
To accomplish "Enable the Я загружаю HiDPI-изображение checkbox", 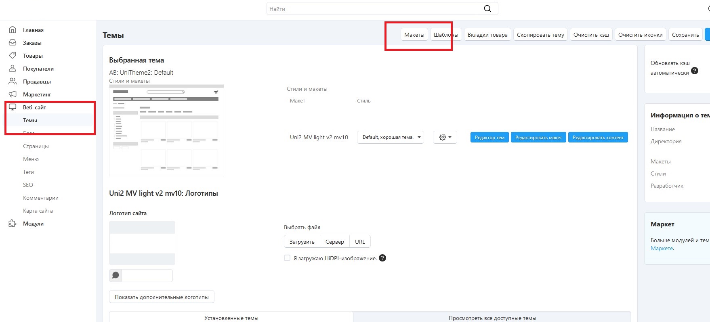I will click(287, 258).
